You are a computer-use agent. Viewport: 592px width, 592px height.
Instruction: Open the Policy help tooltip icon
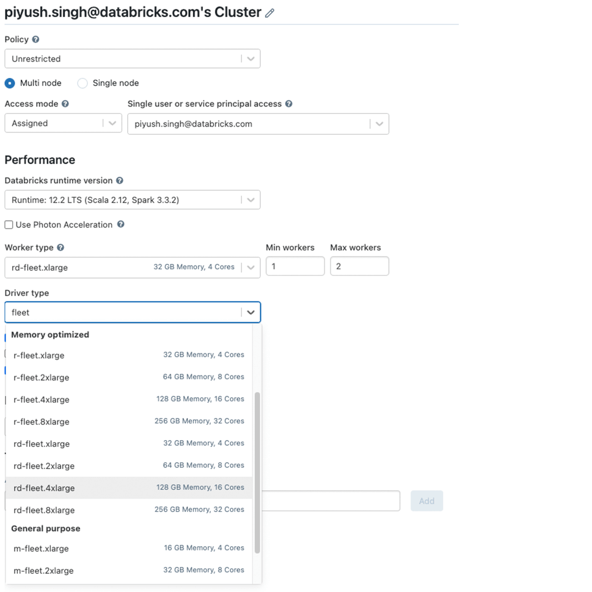[36, 39]
